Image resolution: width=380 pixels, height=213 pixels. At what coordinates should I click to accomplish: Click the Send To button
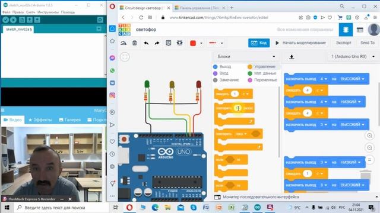[368, 43]
